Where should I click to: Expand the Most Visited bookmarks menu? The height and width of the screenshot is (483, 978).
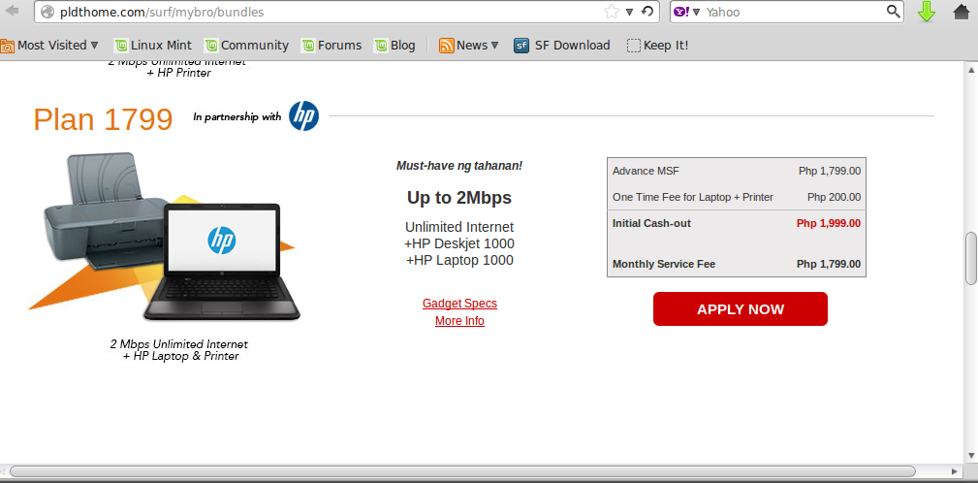(49, 45)
